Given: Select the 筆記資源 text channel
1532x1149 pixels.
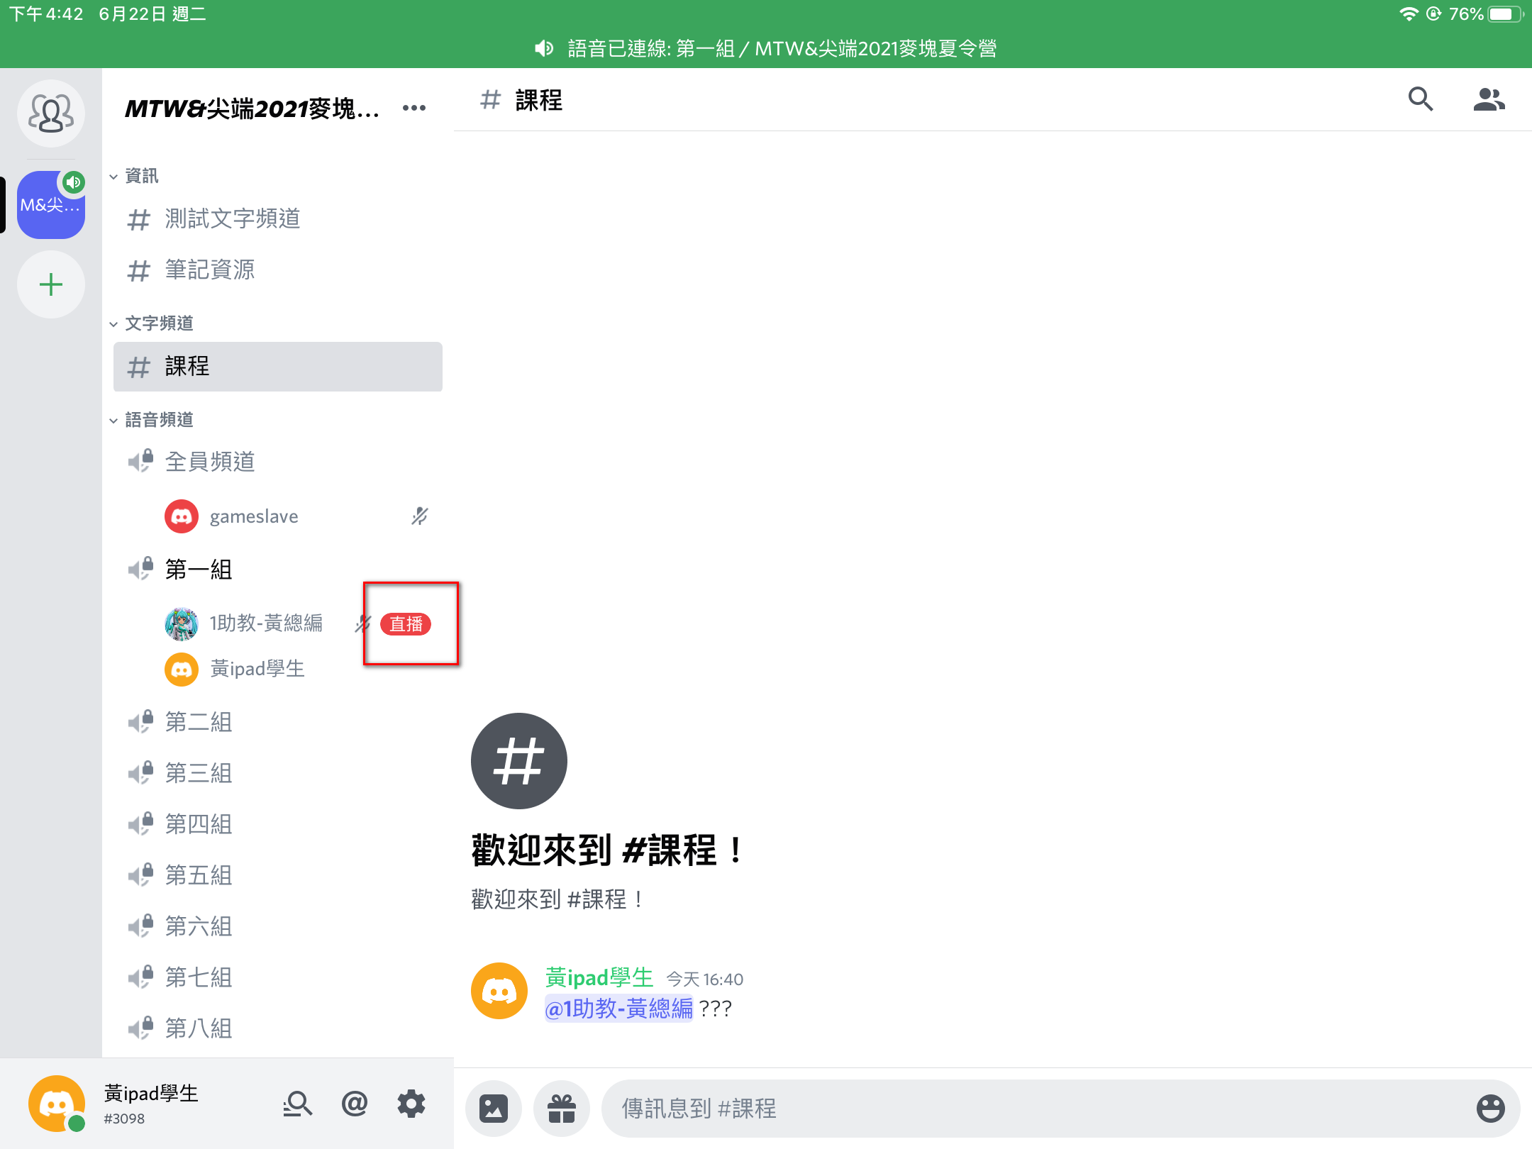Looking at the screenshot, I should 209,270.
